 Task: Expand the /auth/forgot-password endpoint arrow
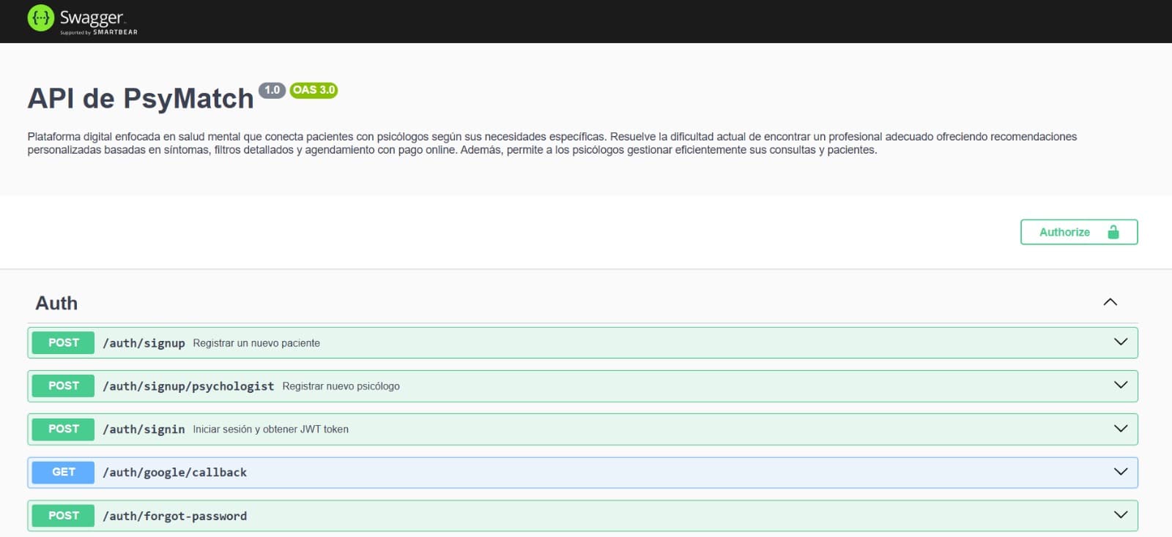pyautogui.click(x=1121, y=514)
